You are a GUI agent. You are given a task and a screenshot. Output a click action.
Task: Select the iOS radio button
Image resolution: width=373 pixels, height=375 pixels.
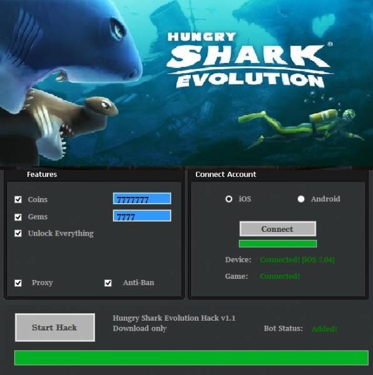pos(229,199)
